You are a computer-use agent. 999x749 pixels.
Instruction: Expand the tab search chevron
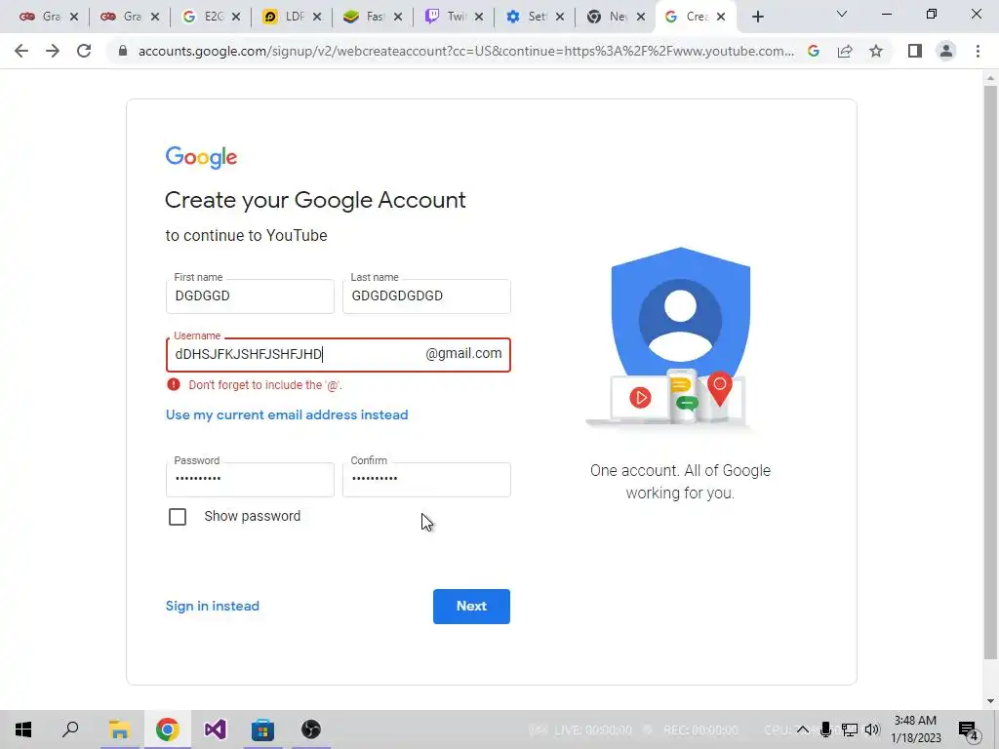click(842, 14)
